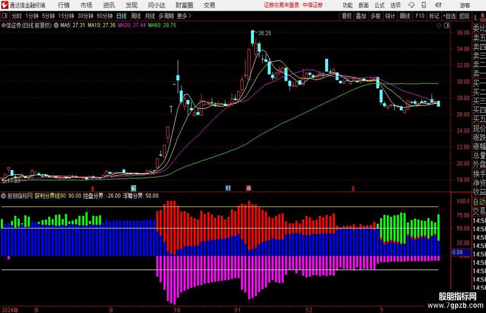Click the 通达信 red logo icon

click(x=5, y=5)
